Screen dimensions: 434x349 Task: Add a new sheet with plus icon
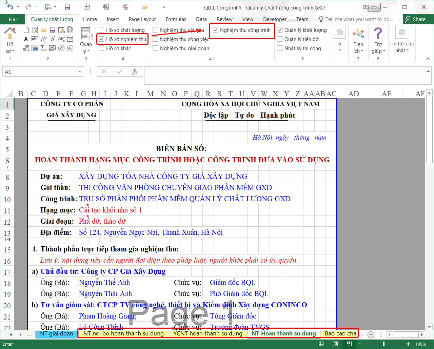coord(371,334)
